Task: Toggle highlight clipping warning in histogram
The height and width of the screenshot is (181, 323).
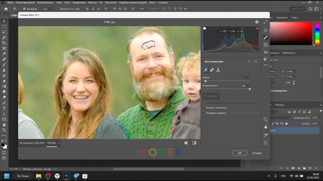Action: pos(257,28)
